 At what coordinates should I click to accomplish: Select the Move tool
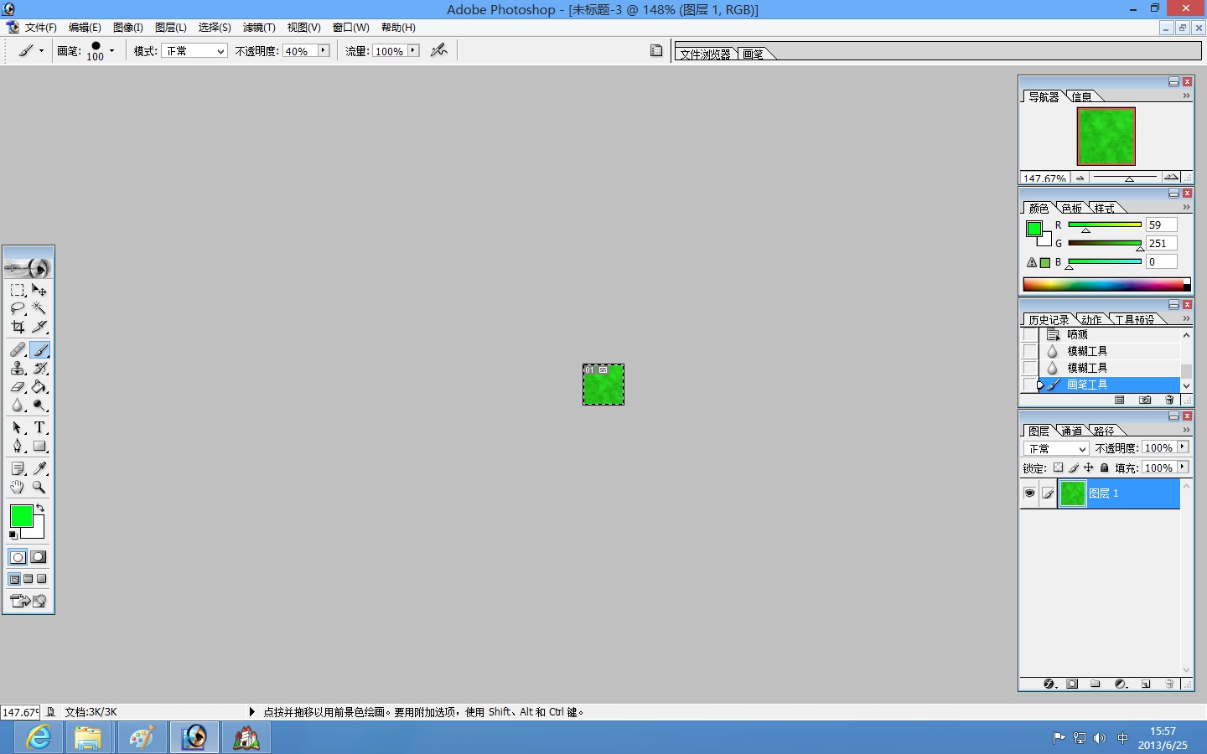coord(39,290)
